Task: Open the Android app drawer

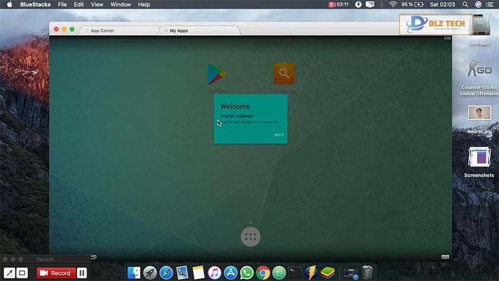Action: [250, 236]
